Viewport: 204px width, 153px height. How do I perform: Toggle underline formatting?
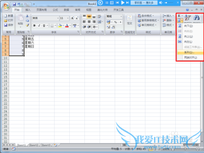(x=44, y=25)
